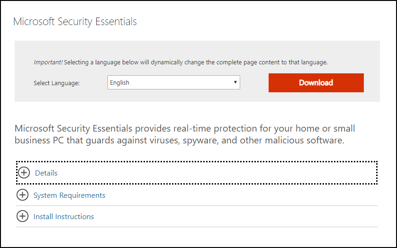Viewport: 397px width, 248px height.
Task: Click the real-time protection description paragraph
Action: pyautogui.click(x=185, y=134)
